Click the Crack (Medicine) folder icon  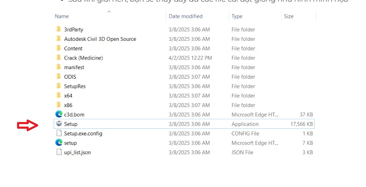pos(59,57)
